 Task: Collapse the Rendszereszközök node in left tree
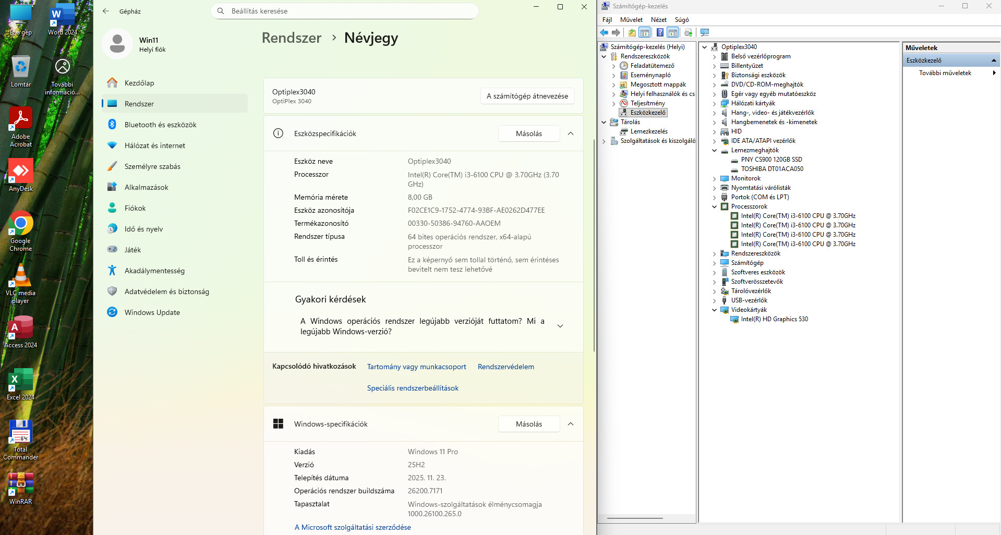click(x=604, y=56)
